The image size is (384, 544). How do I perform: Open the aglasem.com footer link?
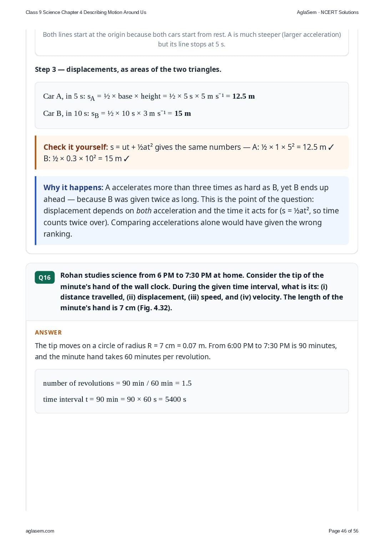point(40,531)
